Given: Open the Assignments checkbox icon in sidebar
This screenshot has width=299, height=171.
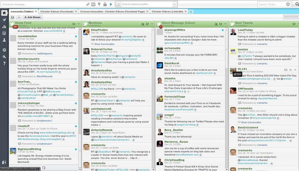Looking at the screenshot, I should point(4,33).
